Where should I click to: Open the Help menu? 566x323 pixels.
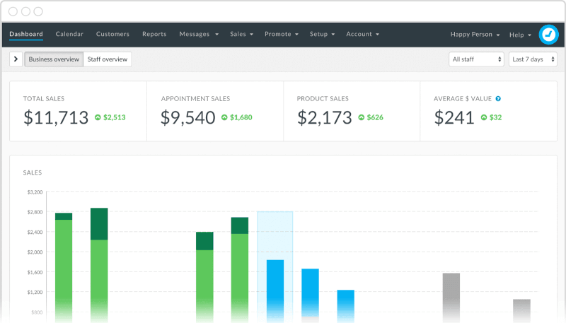point(520,35)
